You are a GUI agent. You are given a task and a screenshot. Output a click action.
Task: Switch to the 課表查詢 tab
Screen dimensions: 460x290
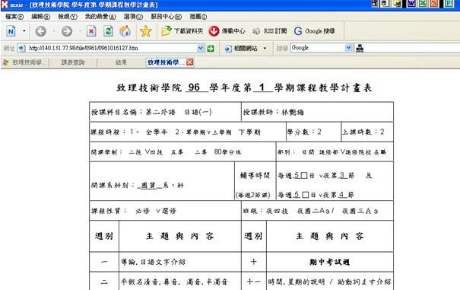click(73, 62)
